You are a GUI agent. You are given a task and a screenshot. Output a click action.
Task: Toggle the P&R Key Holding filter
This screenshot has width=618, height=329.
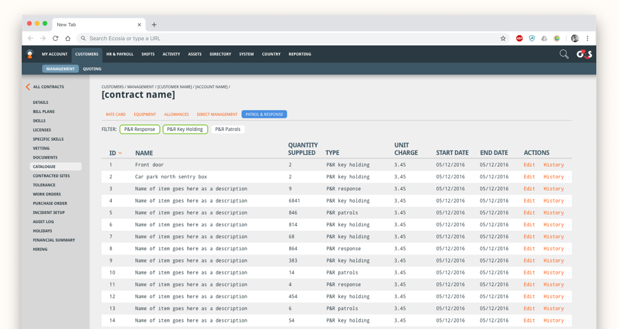[x=185, y=130]
